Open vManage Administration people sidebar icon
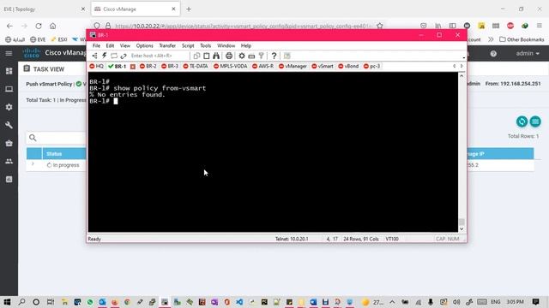549x308 pixels. (9, 162)
